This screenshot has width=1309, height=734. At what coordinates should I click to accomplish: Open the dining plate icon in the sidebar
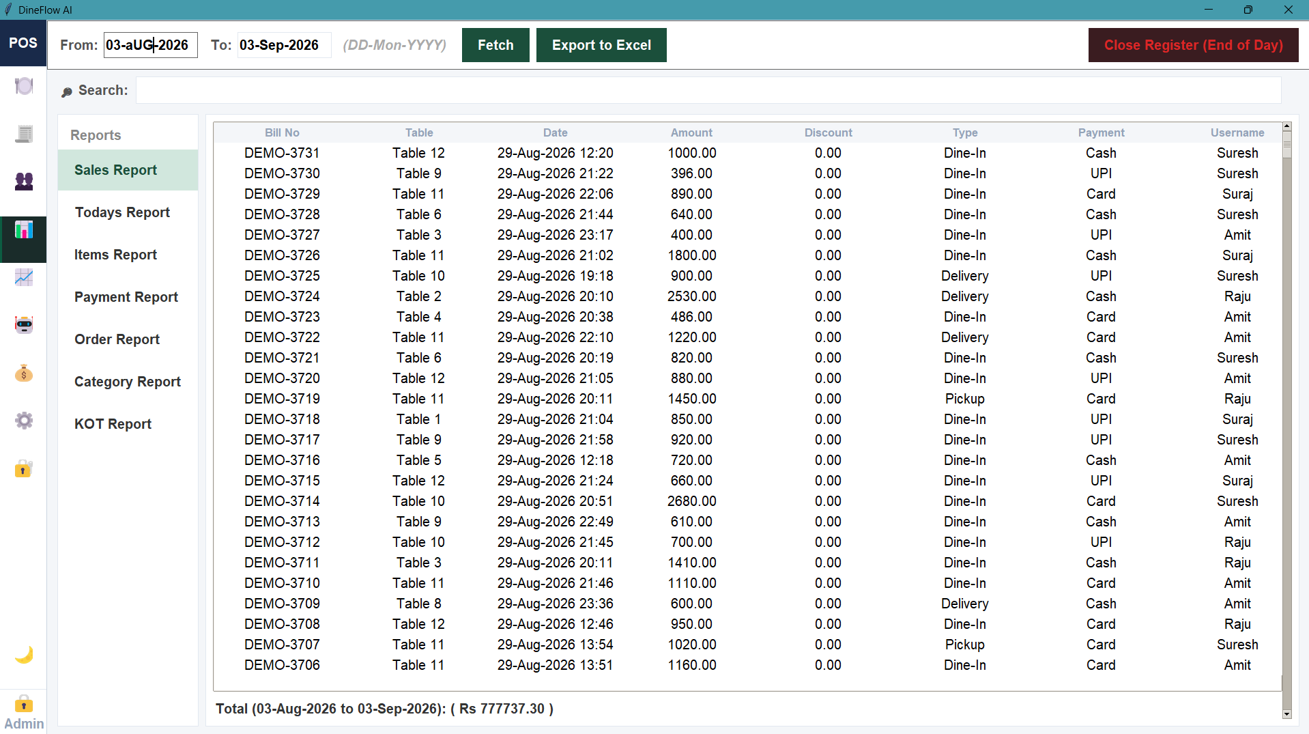(x=24, y=86)
